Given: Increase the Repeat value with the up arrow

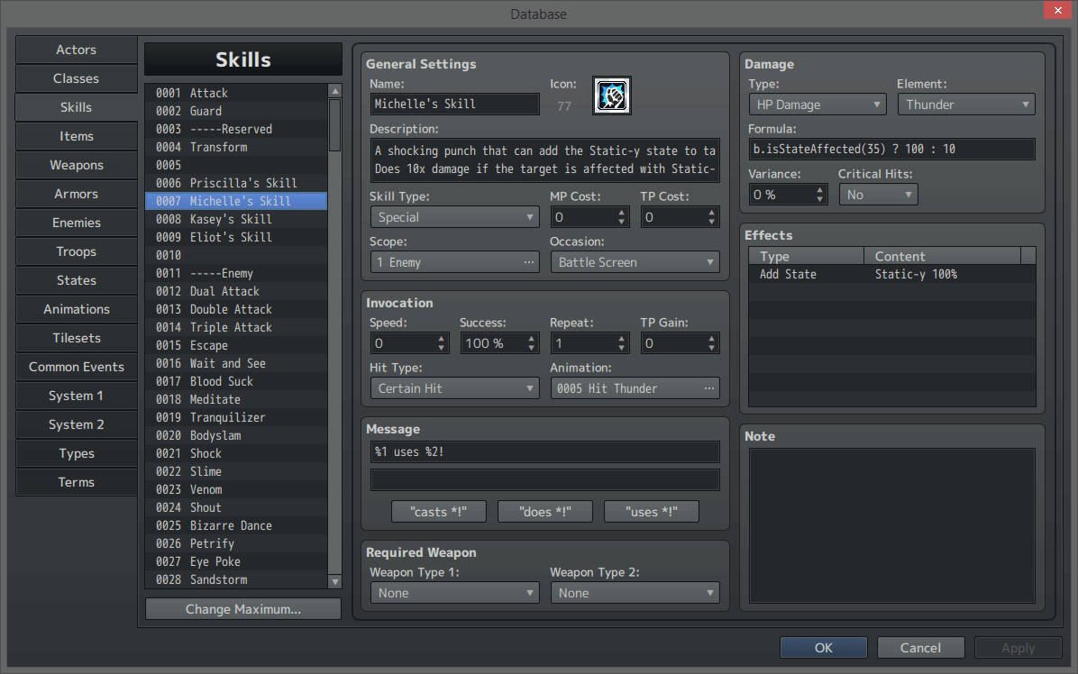Looking at the screenshot, I should click(621, 338).
